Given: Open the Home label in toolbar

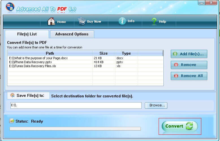Looking at the screenshot, I should click(x=61, y=22).
